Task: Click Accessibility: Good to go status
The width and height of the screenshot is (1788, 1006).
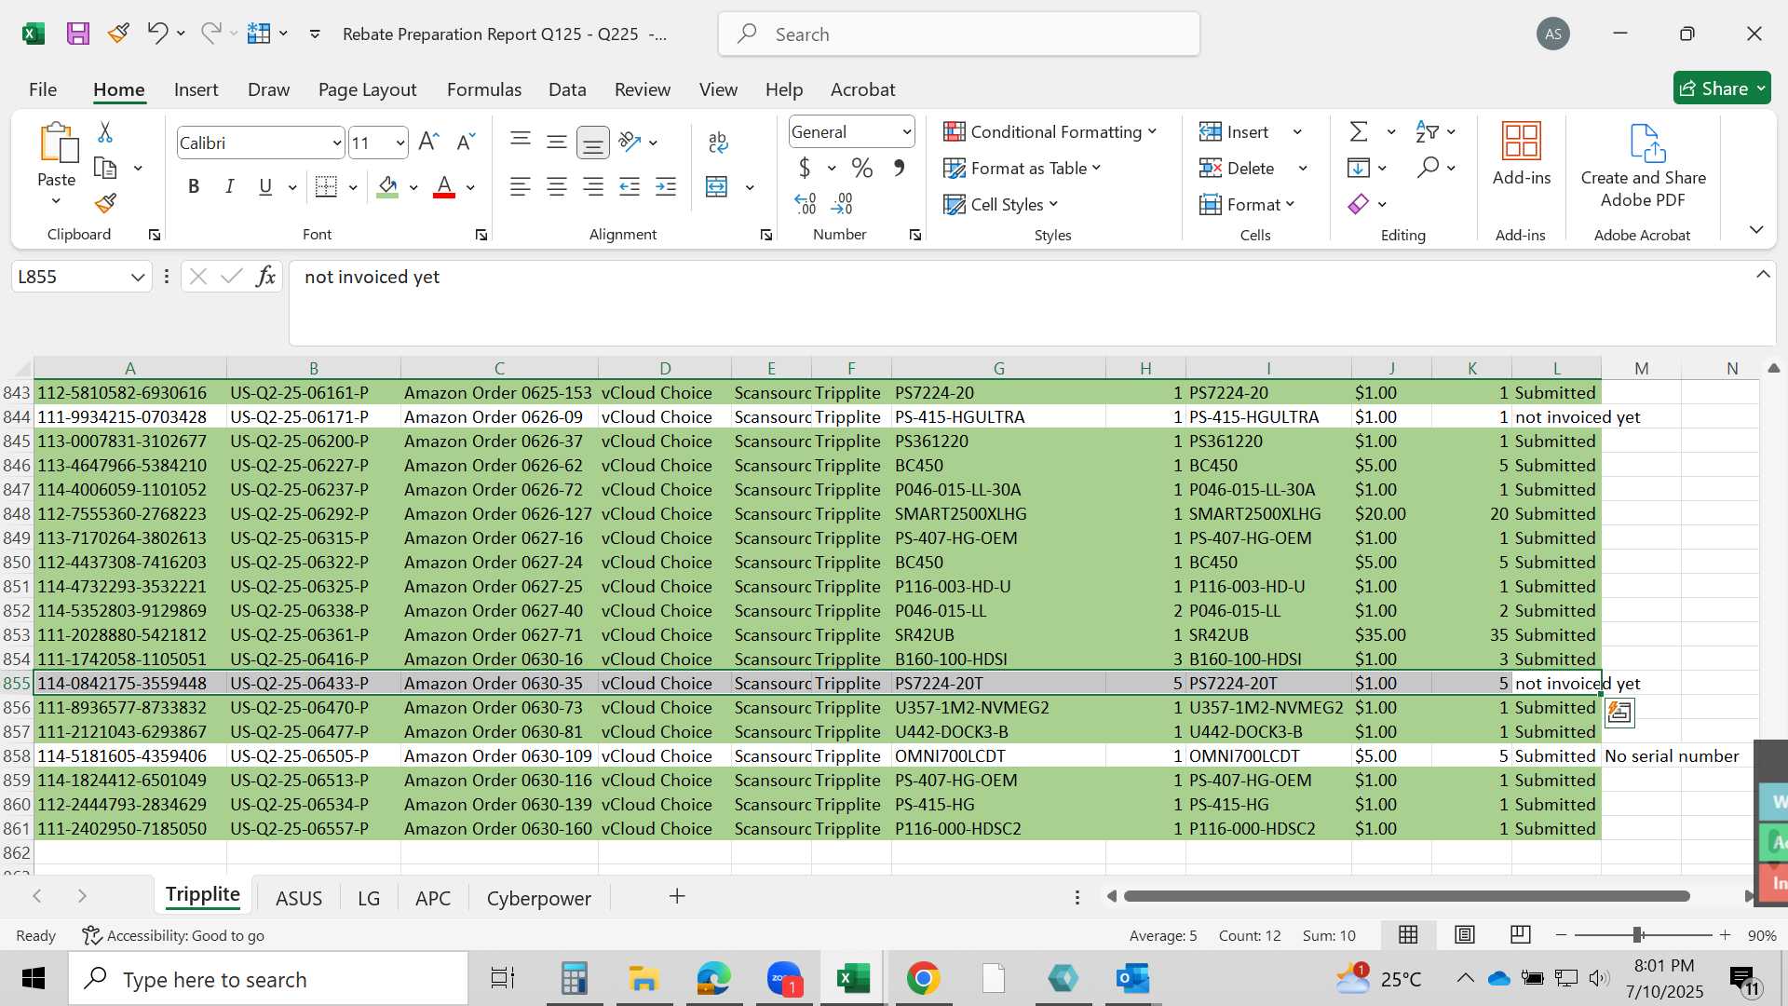Action: click(x=173, y=935)
